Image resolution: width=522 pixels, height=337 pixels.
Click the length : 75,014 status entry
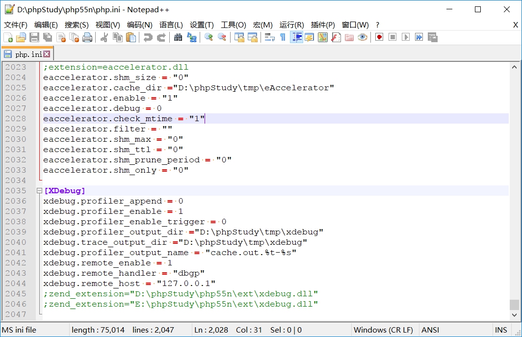(x=98, y=330)
